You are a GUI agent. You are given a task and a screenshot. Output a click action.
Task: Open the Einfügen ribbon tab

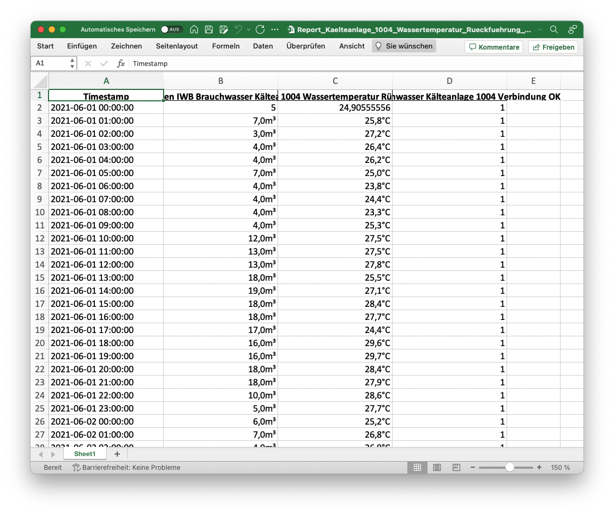(82, 46)
